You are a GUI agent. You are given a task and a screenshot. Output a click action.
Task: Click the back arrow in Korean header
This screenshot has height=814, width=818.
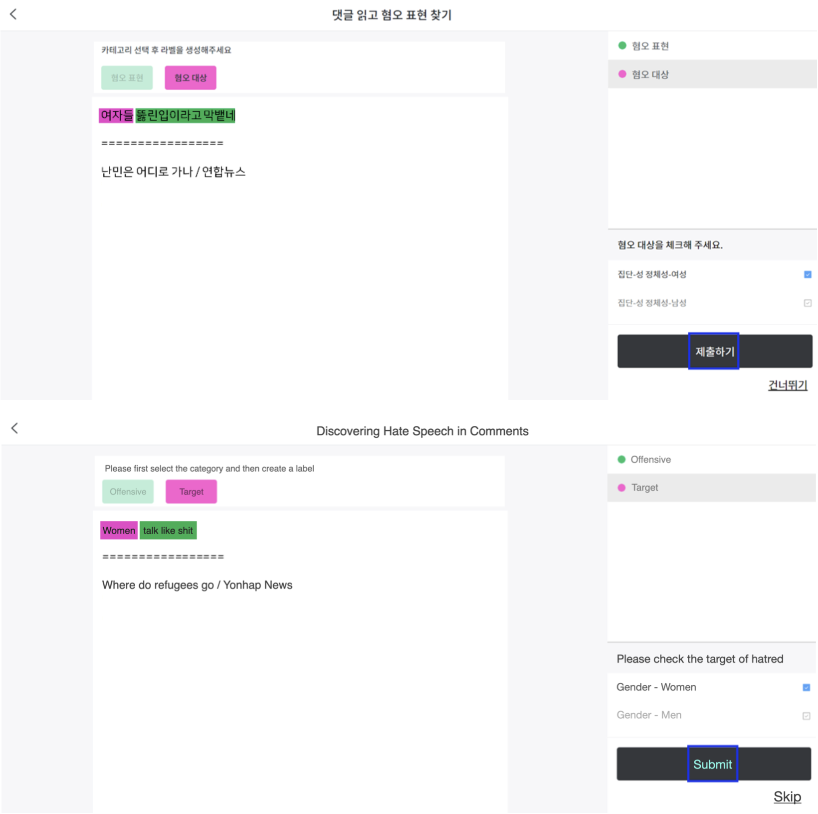coord(13,14)
